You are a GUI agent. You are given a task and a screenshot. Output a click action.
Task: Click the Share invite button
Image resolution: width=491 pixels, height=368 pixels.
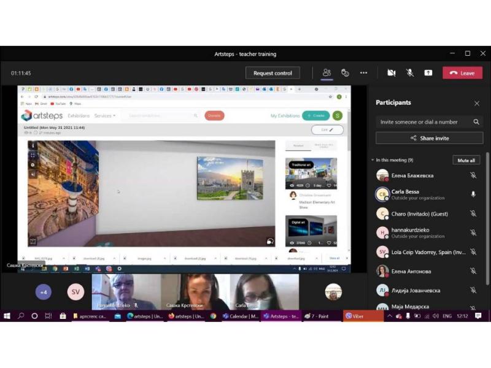[429, 138]
